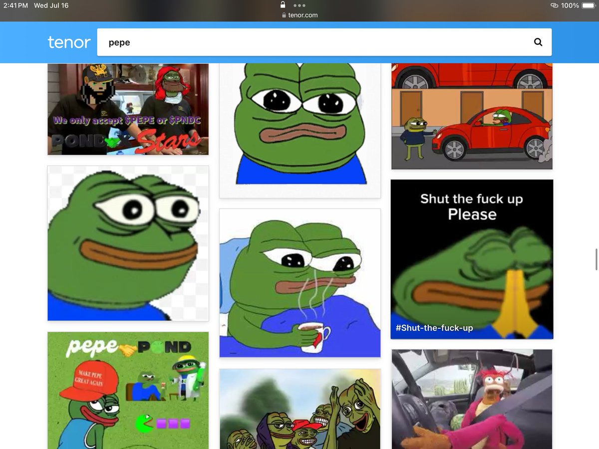The image size is (599, 449).
Task: Open the Make Pepe Great Again GIF
Action: 128,391
